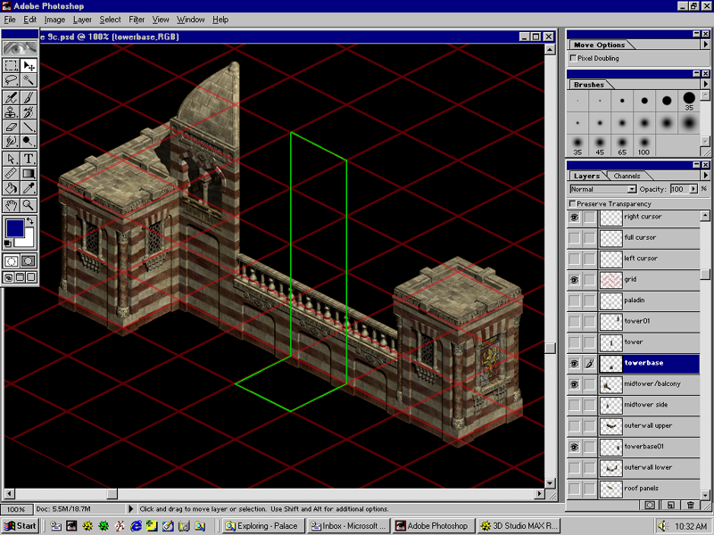Select the Dodge tool
Screen dimensions: 714x535
29,141
